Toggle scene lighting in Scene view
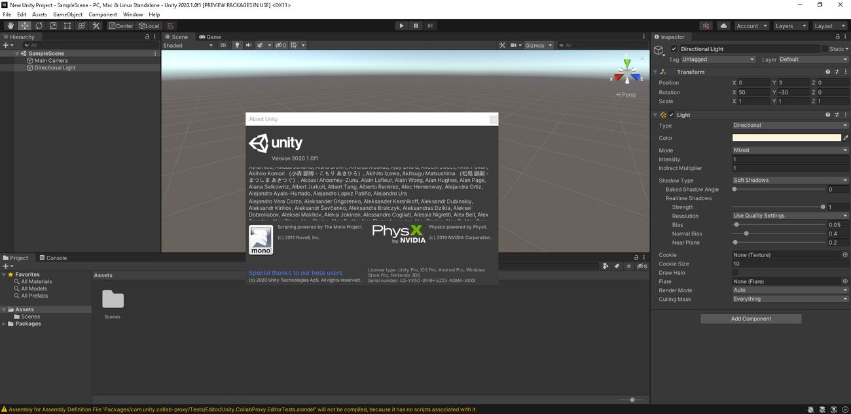Viewport: 851px width, 414px height. (x=238, y=44)
